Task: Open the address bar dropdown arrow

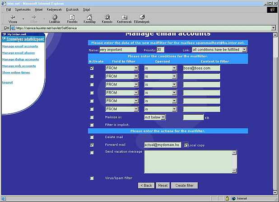Action: (273, 28)
